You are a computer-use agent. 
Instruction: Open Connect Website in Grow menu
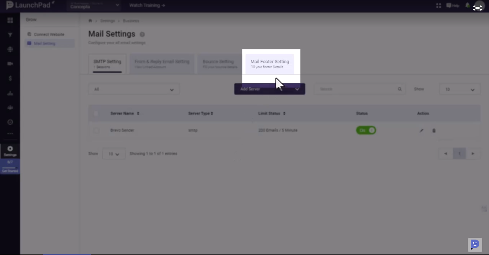click(x=49, y=34)
